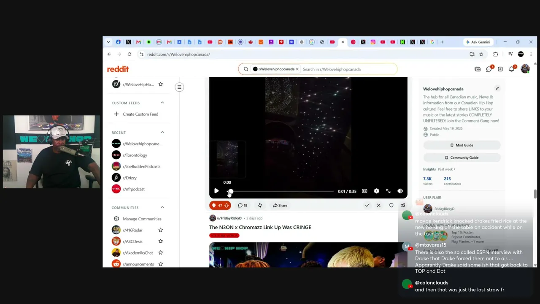Collapse the left sidebar navigation
The image size is (540, 304).
(179, 87)
